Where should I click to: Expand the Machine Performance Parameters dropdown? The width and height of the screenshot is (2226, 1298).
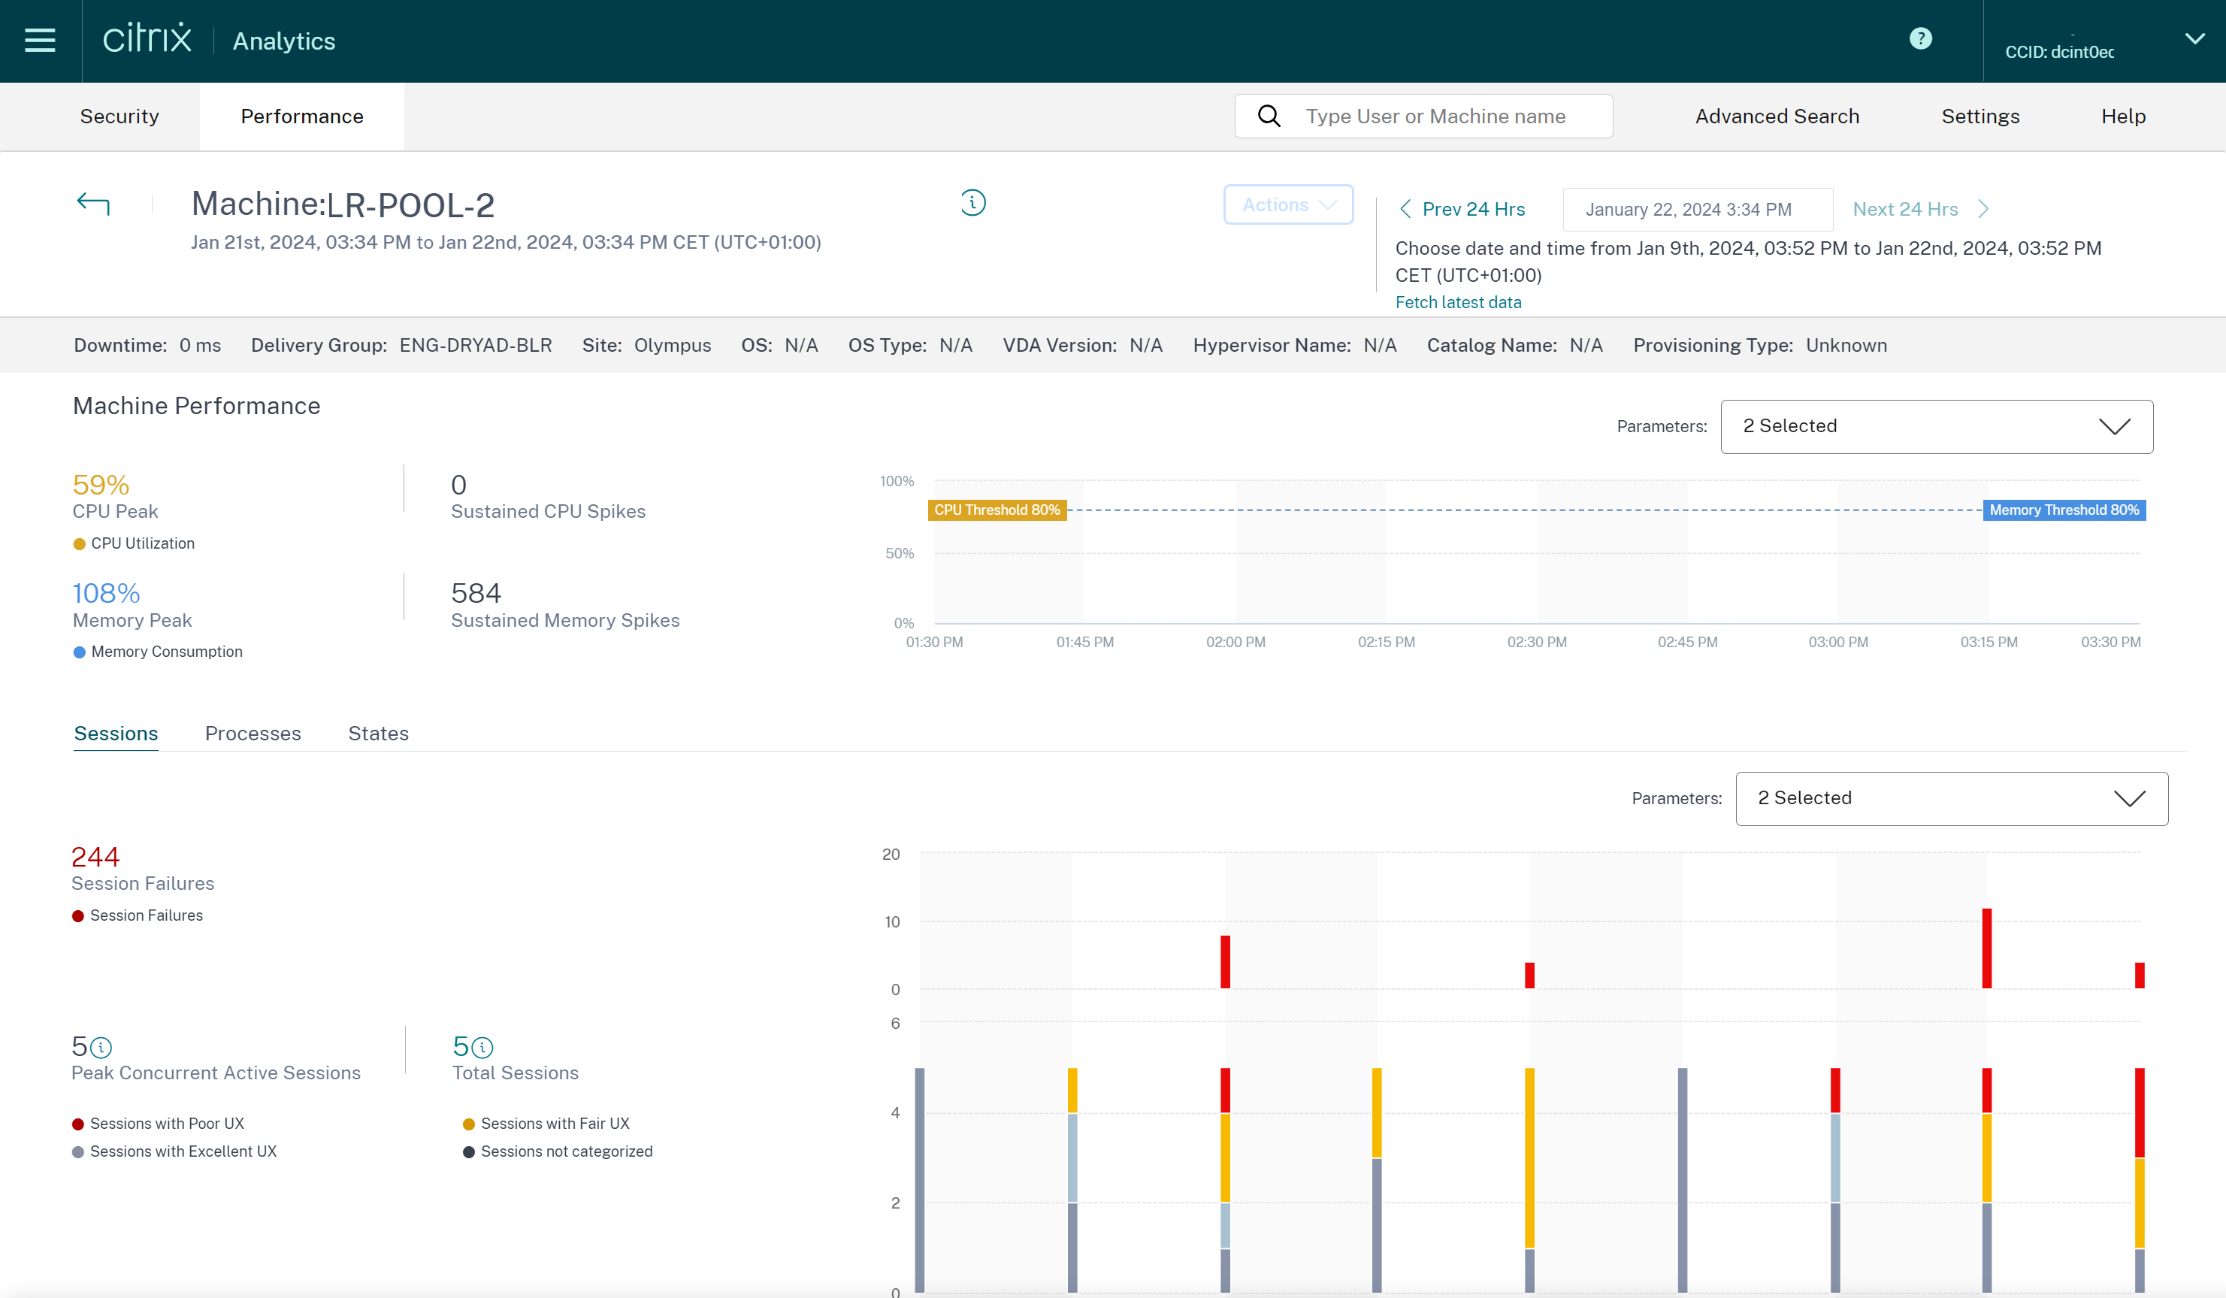[1936, 427]
